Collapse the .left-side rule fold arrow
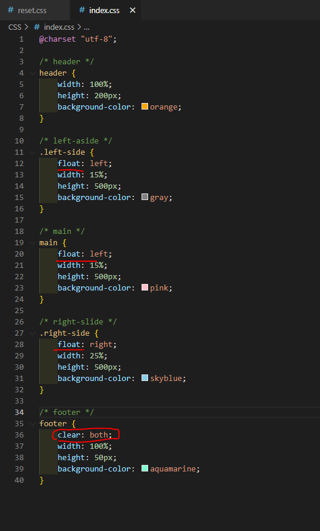Screen dimensions: 320x531 click(33, 152)
